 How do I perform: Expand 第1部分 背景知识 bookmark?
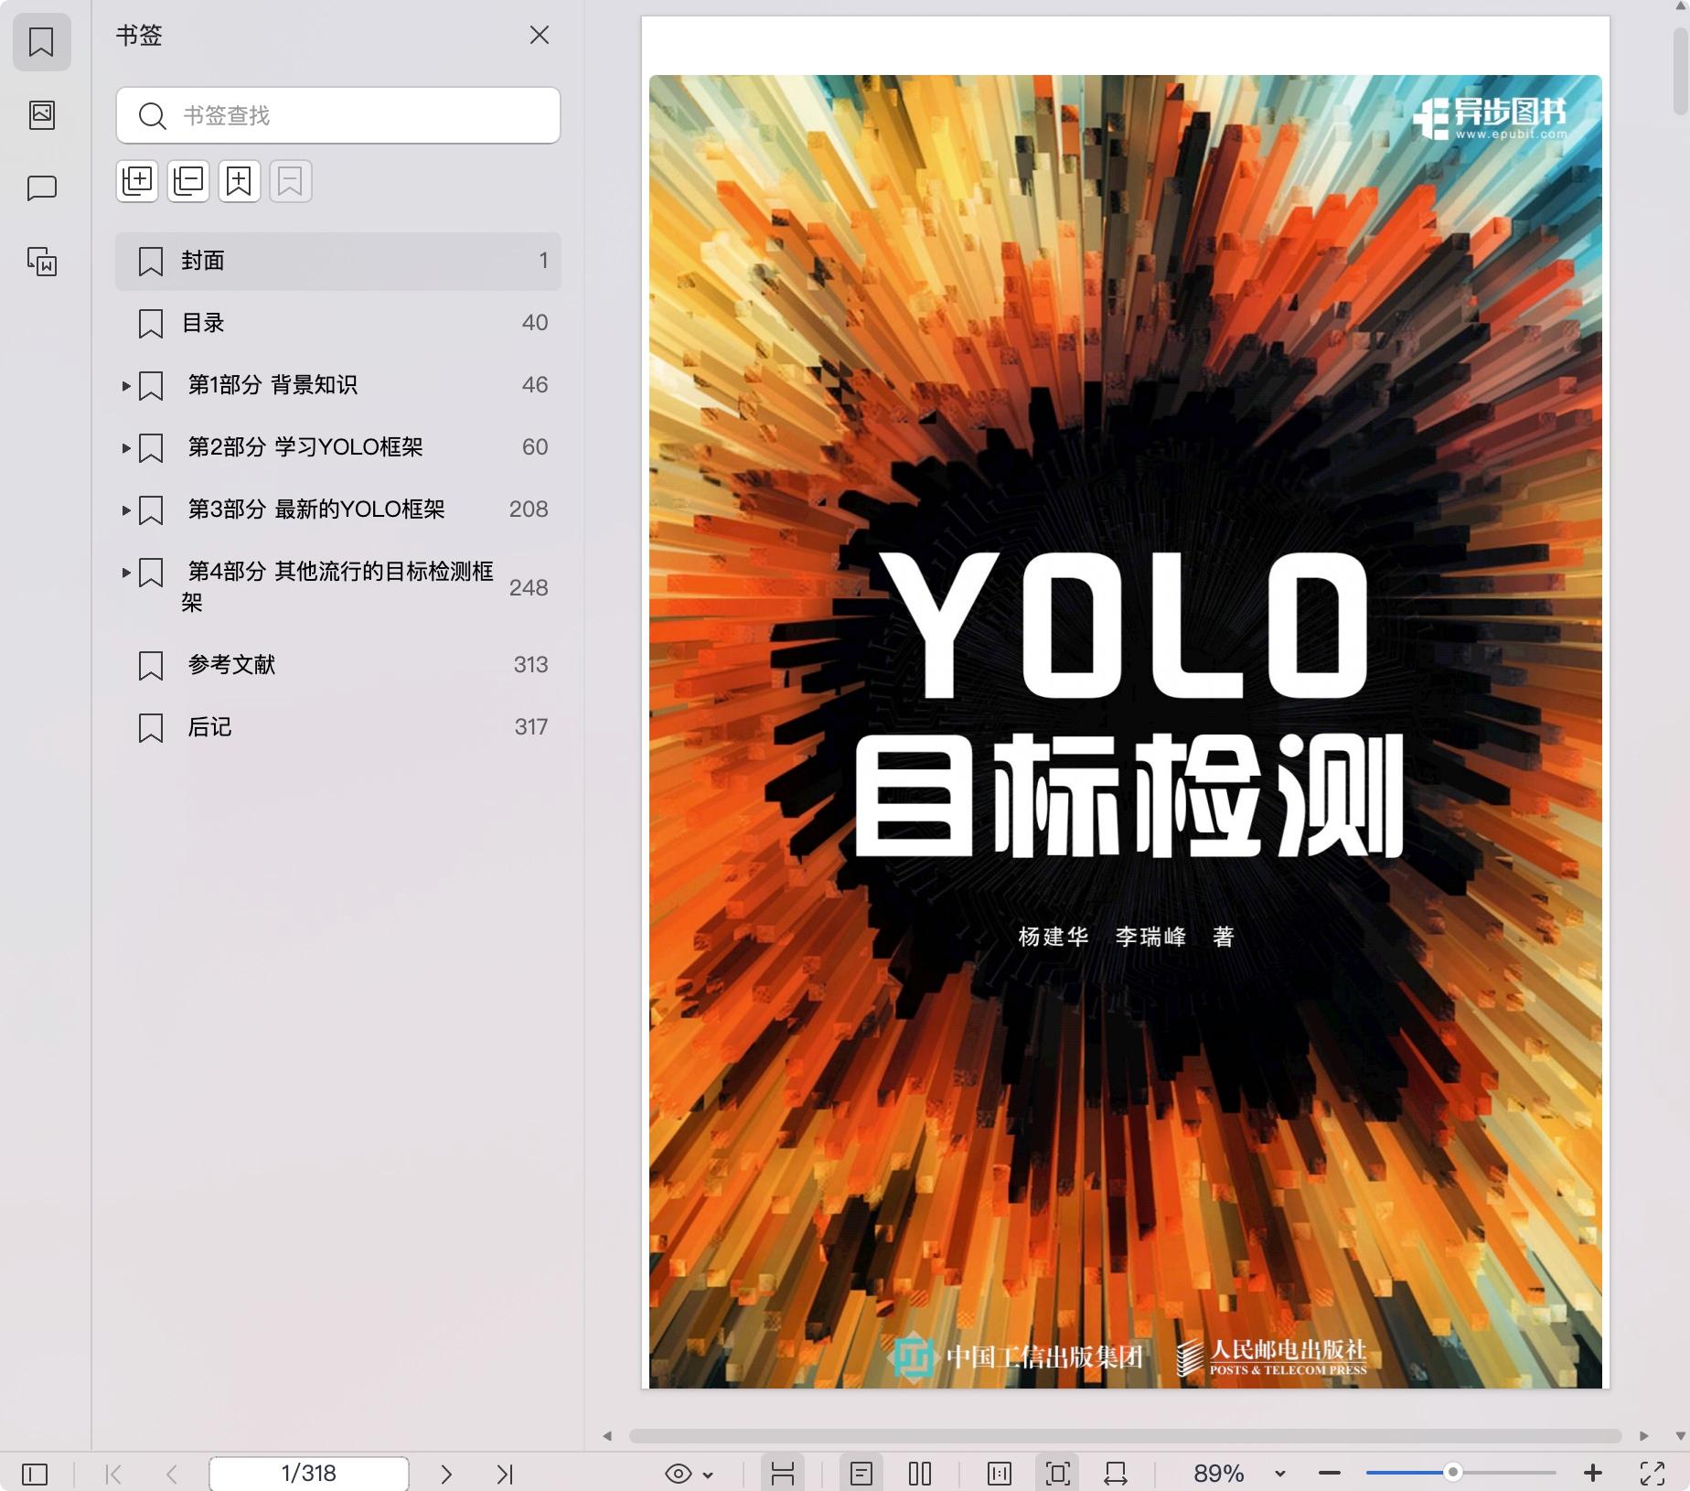point(126,386)
